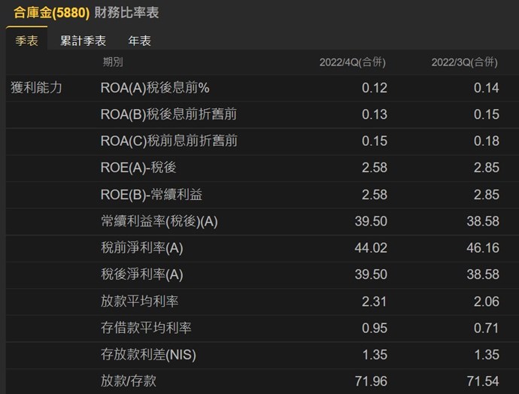Click the 放款平均利率 row label

(x=139, y=302)
